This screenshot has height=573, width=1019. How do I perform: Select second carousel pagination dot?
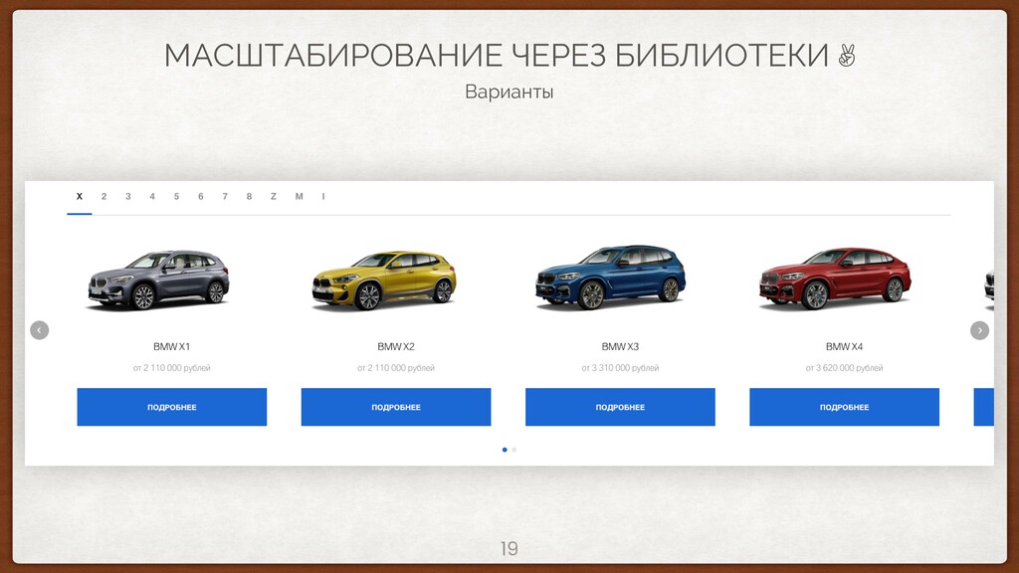(514, 450)
